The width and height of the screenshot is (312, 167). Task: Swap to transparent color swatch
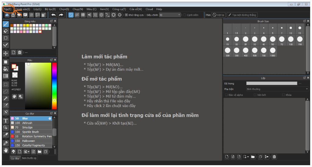pyautogui.click(x=15, y=75)
